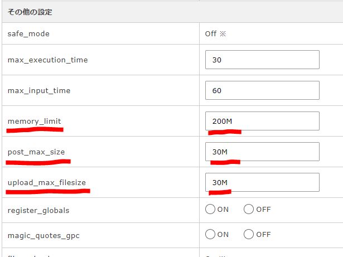Click the safe_mode setting label
This screenshot has height=257, width=343.
pos(28,34)
